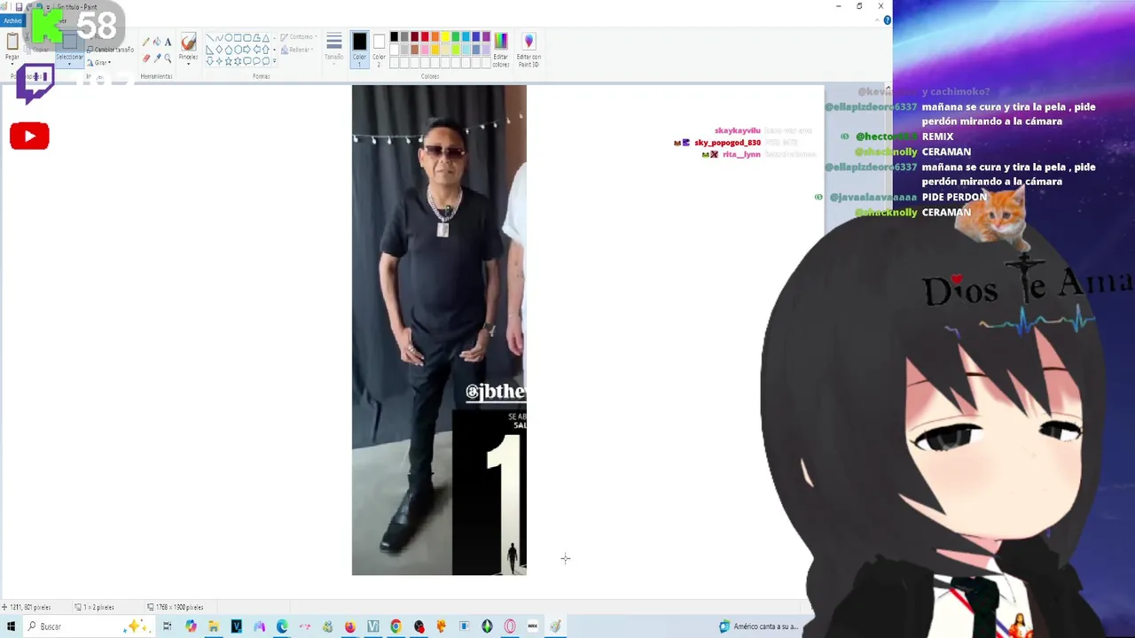Pick the pentagon shape

pos(228,50)
